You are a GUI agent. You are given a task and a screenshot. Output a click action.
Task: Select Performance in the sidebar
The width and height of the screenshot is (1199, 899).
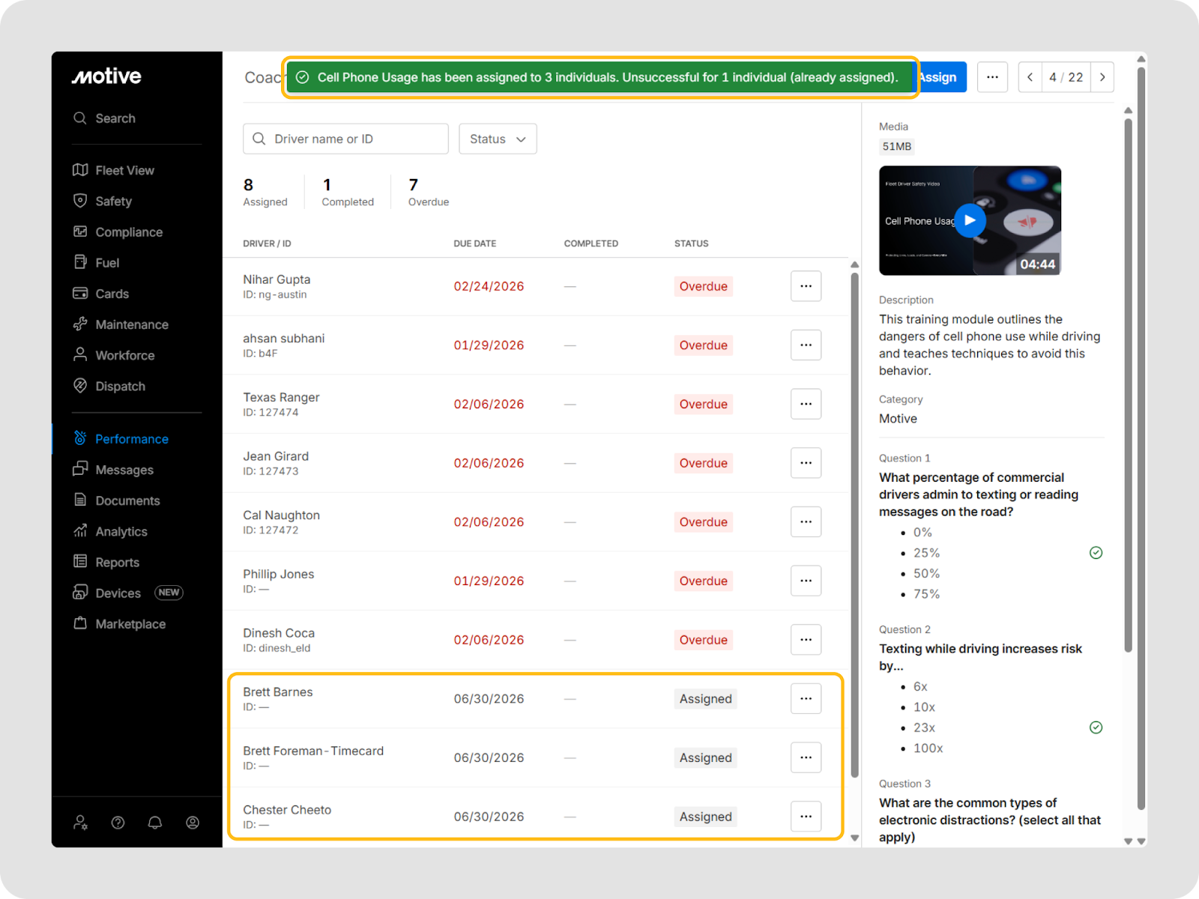pos(131,439)
